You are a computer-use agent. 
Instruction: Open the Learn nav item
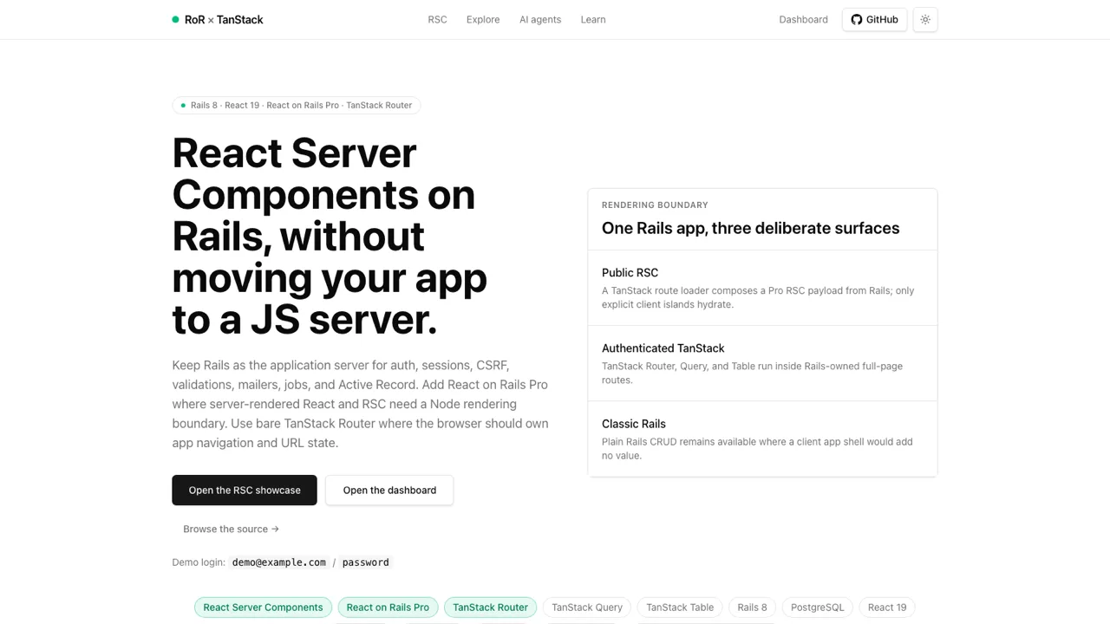593,19
